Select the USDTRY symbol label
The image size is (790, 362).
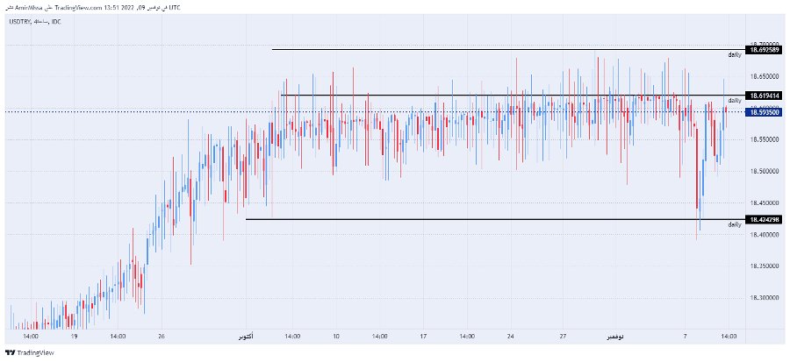click(x=18, y=22)
